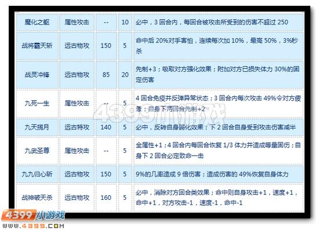Click 远古物攻 in the 九九归心斩 row

point(77,174)
